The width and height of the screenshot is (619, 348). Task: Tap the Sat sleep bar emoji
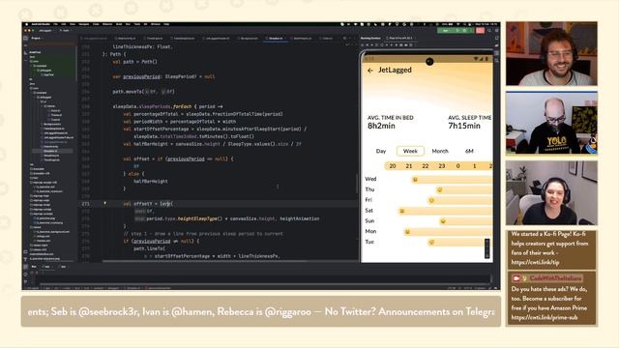(401, 211)
